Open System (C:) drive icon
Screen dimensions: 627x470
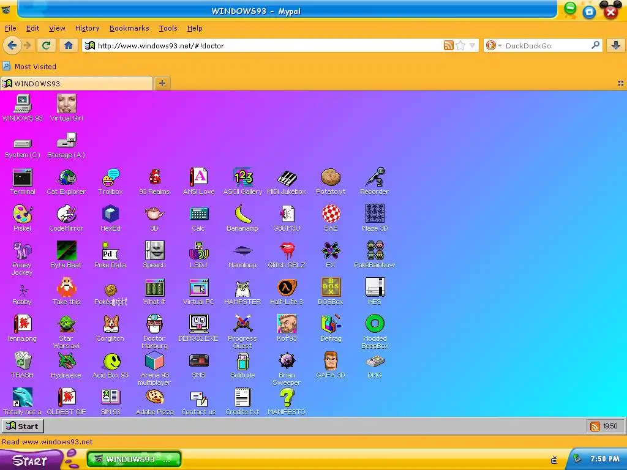23,149
